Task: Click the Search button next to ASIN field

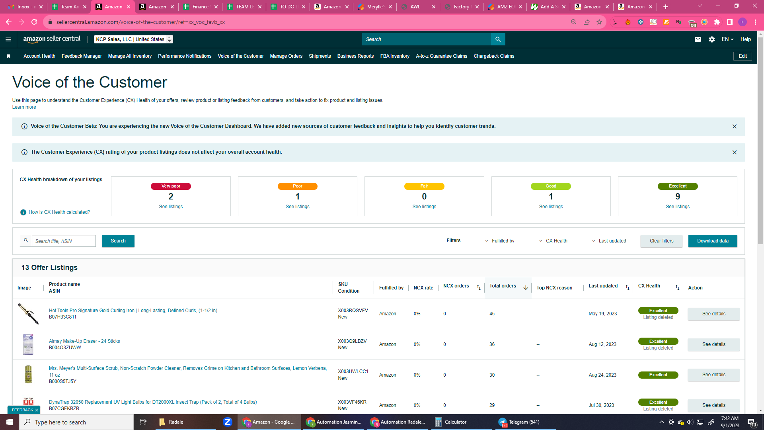Action: click(118, 241)
